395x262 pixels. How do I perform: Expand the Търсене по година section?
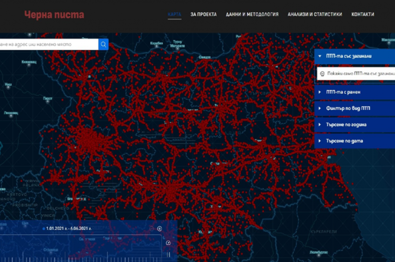click(x=354, y=125)
